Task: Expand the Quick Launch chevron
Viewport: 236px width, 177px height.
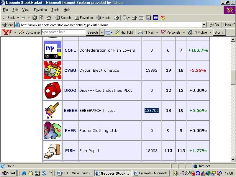Action: pos(50,172)
